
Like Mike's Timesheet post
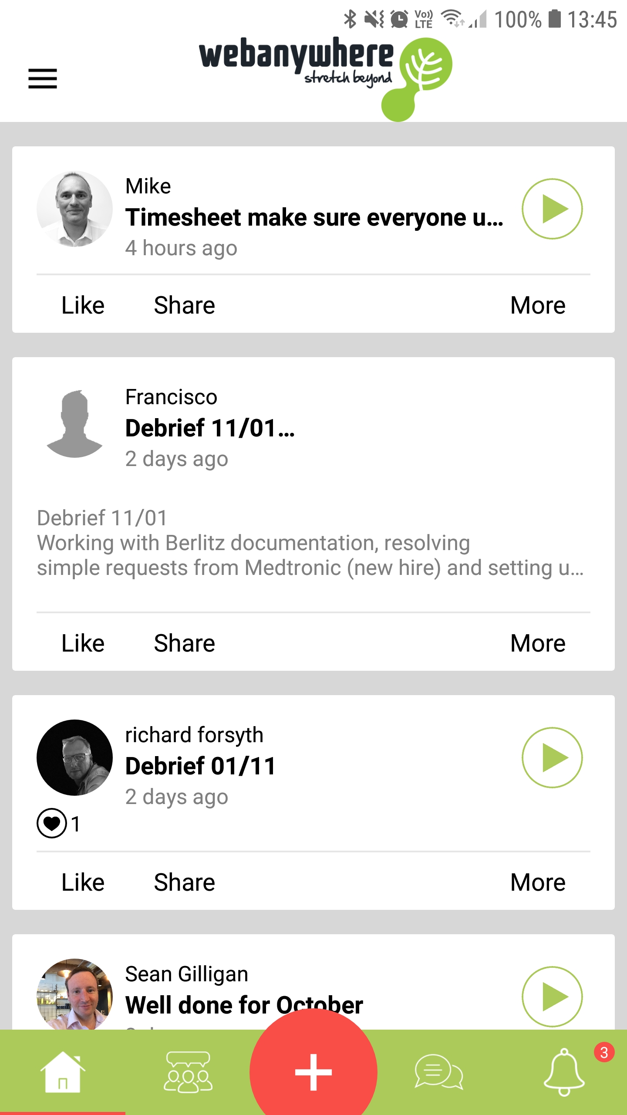point(83,305)
